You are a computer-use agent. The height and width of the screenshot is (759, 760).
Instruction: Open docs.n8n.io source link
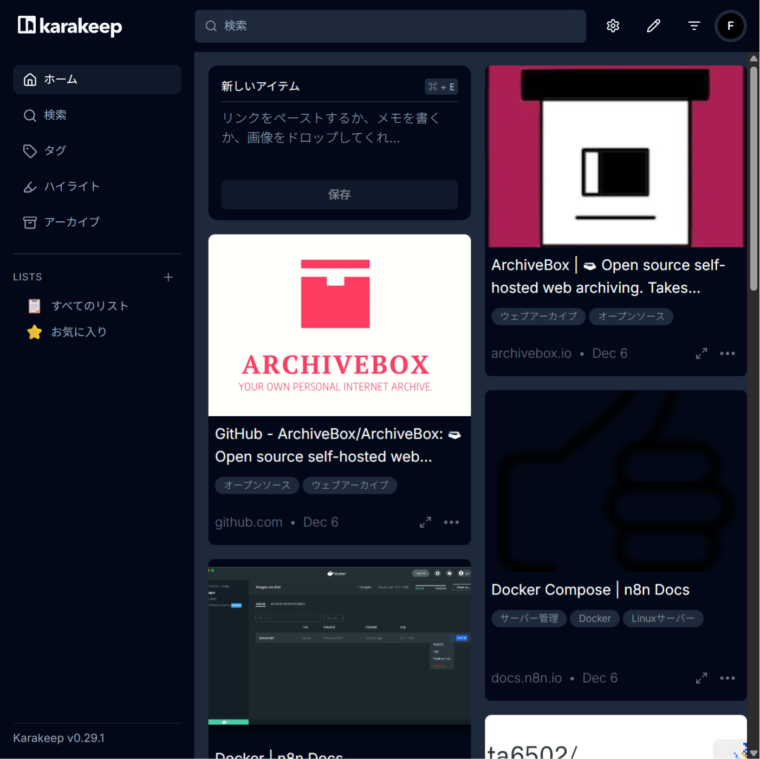coord(527,678)
